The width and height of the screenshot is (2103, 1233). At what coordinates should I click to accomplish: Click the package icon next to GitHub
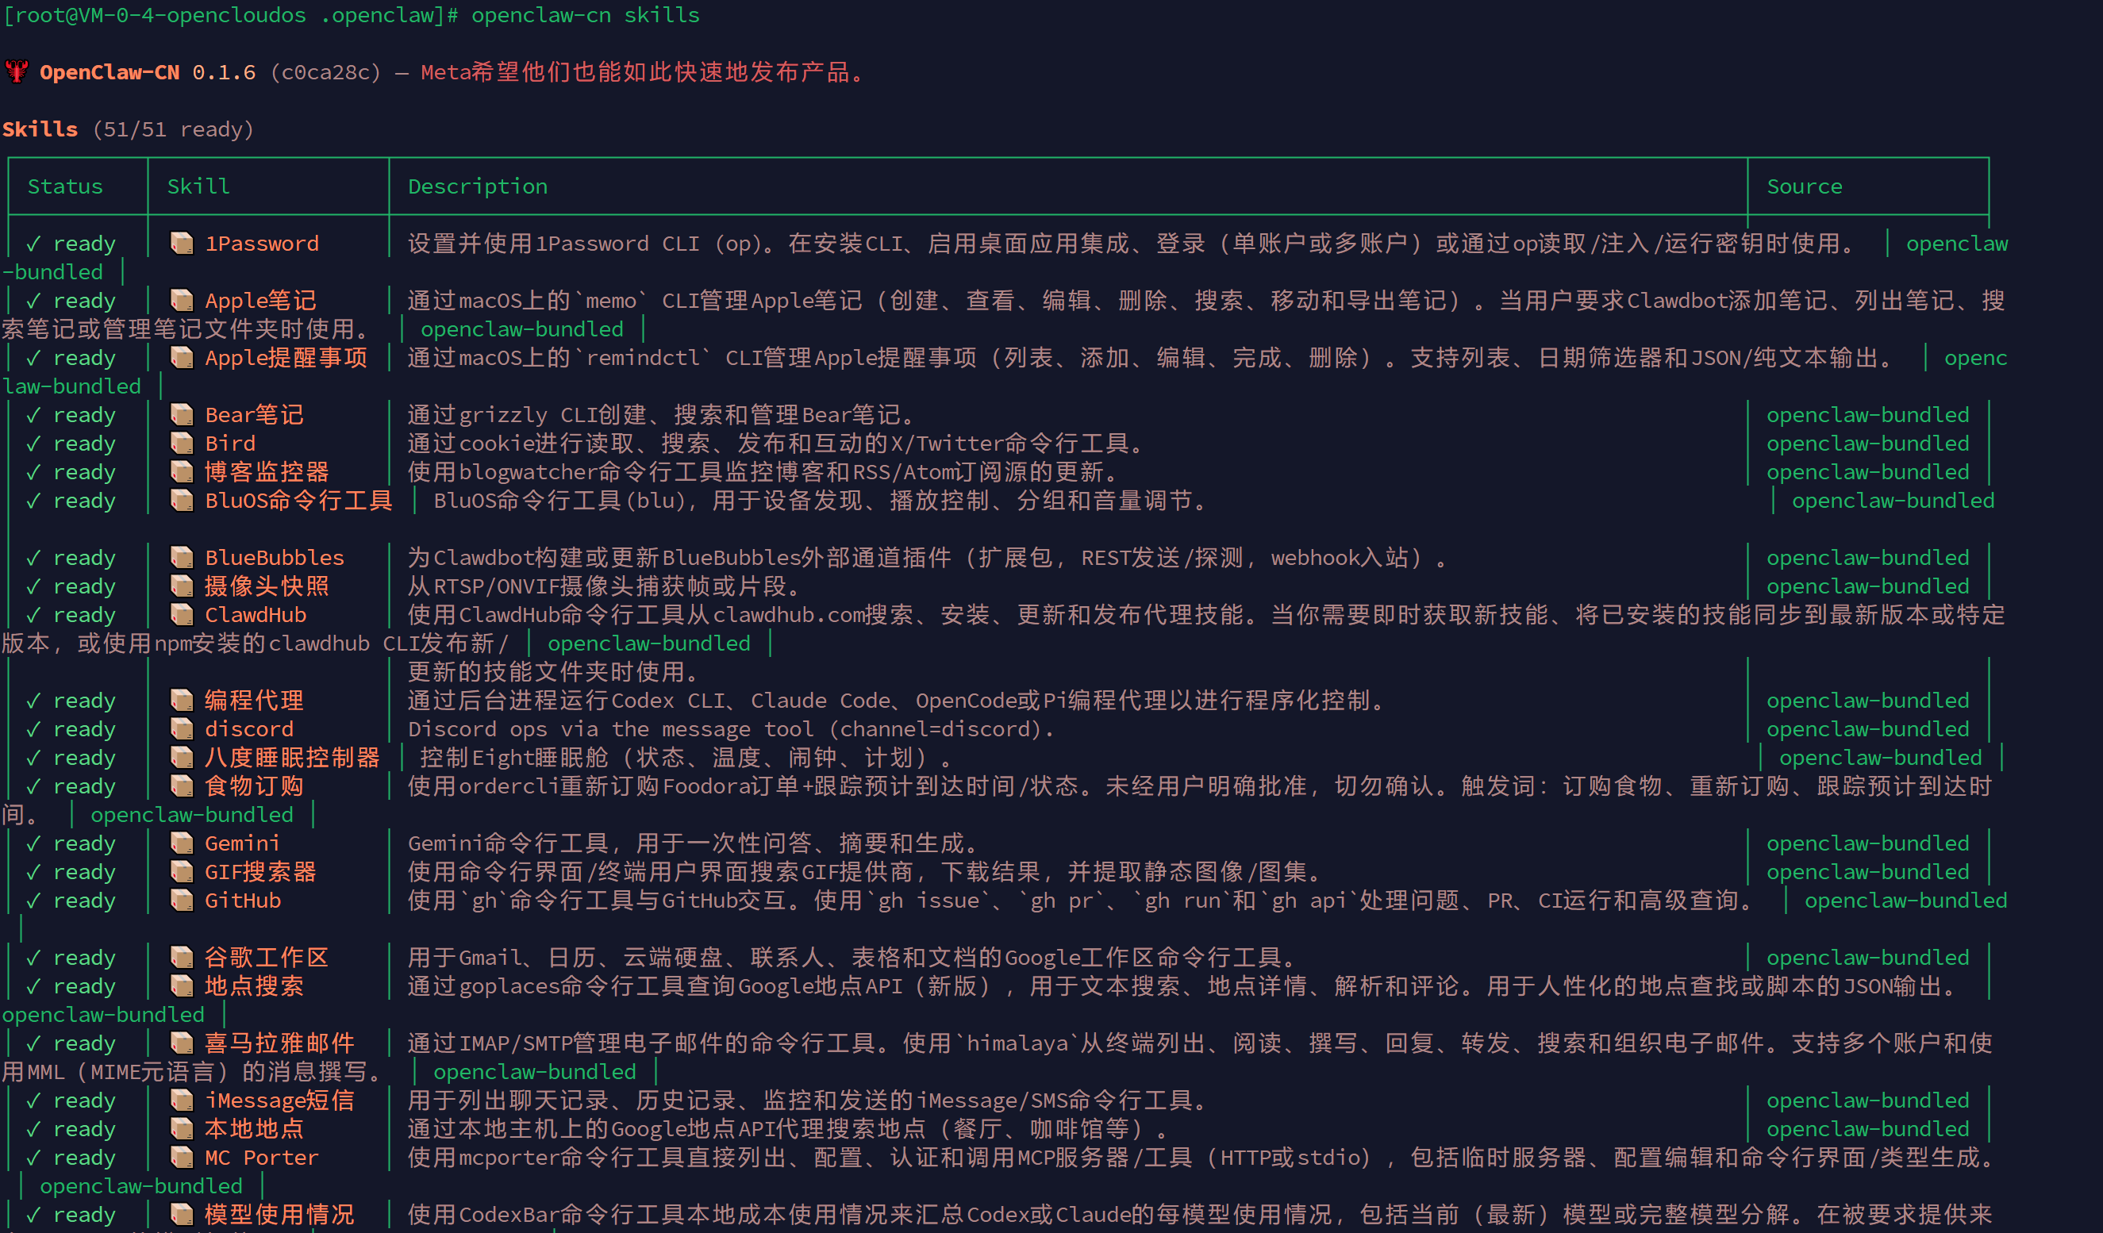[181, 900]
